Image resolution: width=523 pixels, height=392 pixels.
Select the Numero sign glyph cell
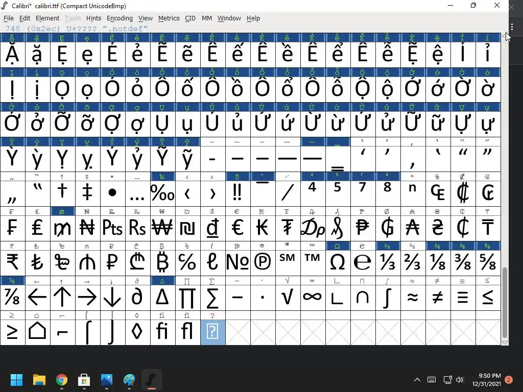pyautogui.click(x=237, y=263)
